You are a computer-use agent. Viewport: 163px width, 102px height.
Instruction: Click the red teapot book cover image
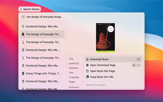(105, 38)
